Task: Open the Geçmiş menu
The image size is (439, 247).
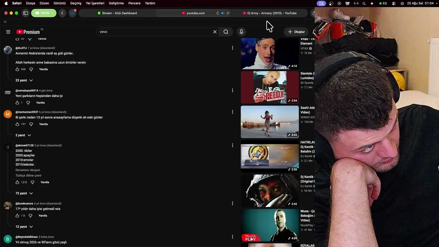Action: coord(76,3)
